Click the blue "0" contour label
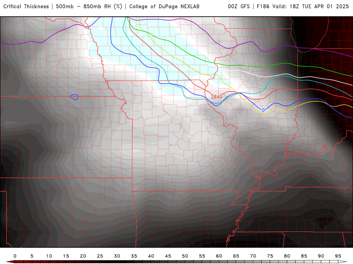Image resolution: width=353 pixels, height=264 pixels. point(263,110)
